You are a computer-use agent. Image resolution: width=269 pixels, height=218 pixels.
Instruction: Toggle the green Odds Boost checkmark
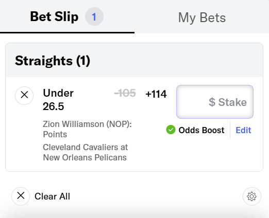(x=171, y=130)
